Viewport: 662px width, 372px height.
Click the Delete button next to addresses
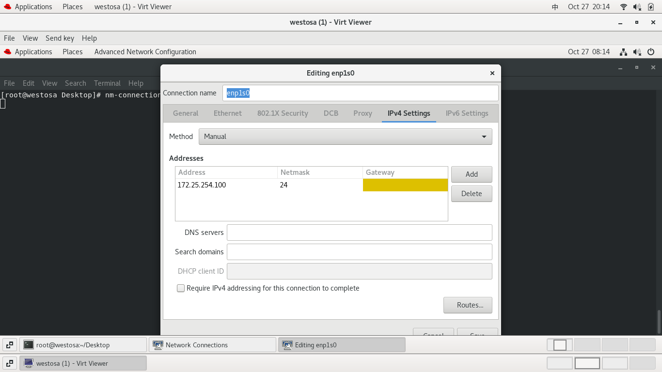point(471,193)
